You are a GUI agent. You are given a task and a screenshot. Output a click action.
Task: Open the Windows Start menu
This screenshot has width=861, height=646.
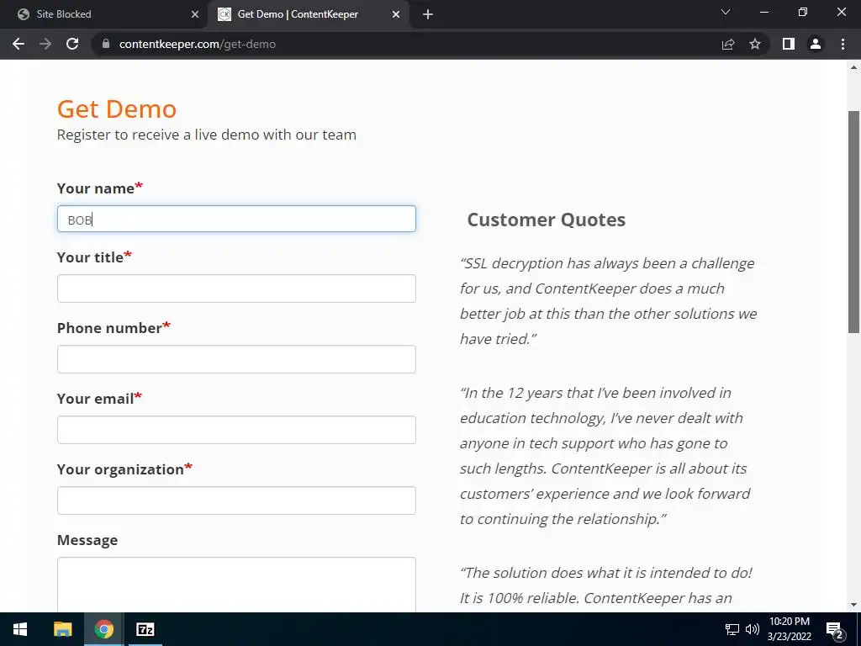tap(20, 629)
